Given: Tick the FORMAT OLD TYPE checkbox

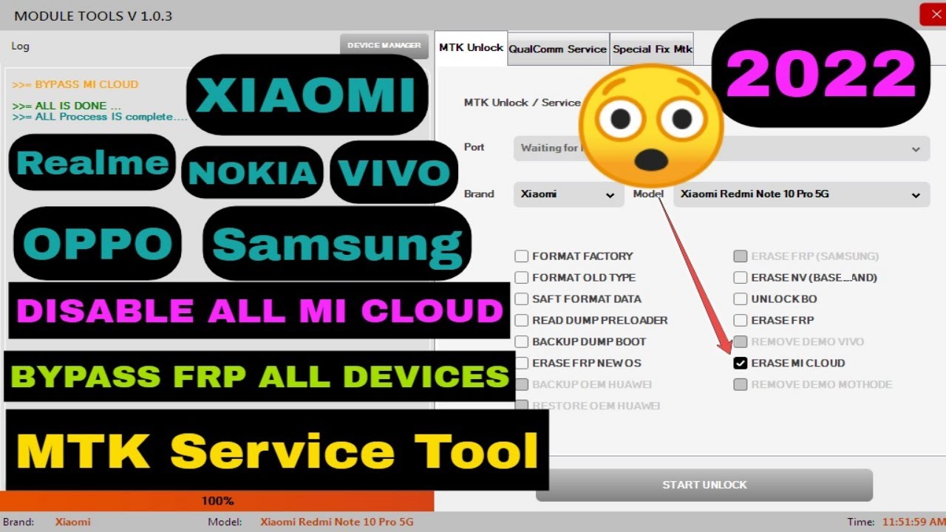Looking at the screenshot, I should pyautogui.click(x=522, y=278).
